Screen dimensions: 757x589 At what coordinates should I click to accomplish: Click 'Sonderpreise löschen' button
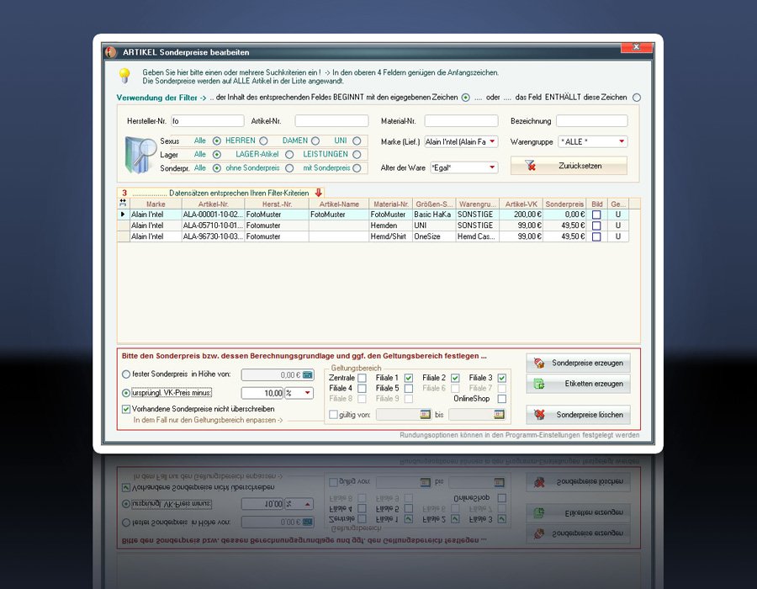point(579,415)
